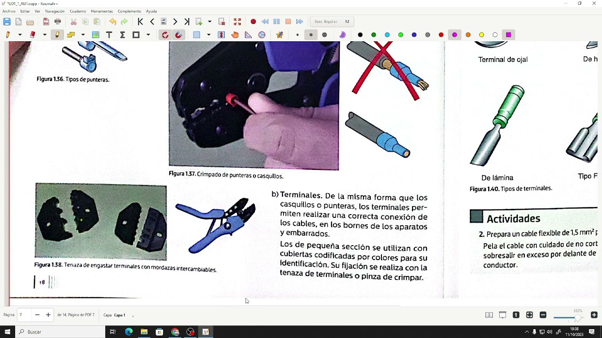Open the Herramientas menu
Viewport: 602px width, 338px height.
point(102,11)
